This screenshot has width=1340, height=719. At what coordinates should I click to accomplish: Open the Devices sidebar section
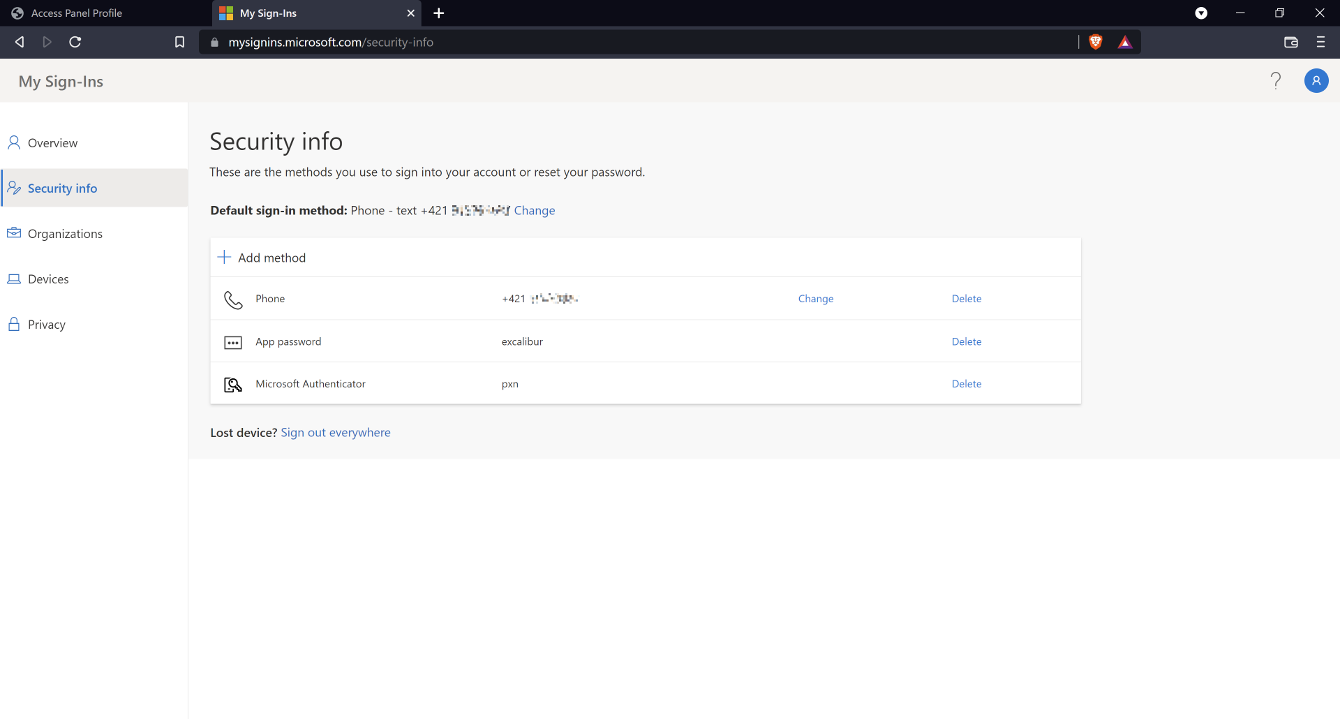pos(48,279)
